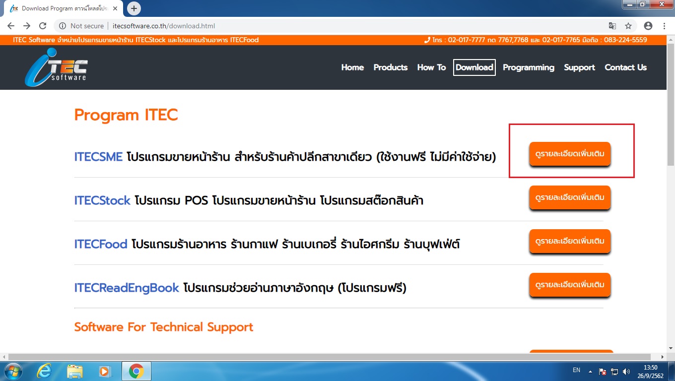Launch Windows Media Player from the taskbar
675x381 pixels.
click(105, 371)
